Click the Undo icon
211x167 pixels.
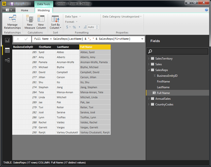[x=17, y=4]
